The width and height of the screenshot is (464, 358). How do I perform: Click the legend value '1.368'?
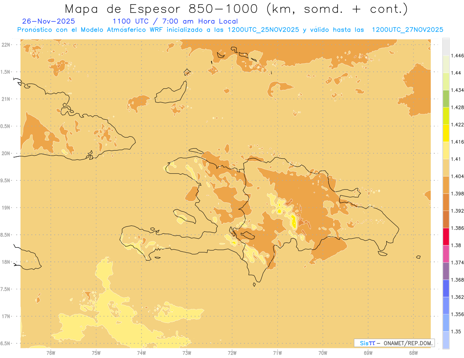[x=457, y=280]
